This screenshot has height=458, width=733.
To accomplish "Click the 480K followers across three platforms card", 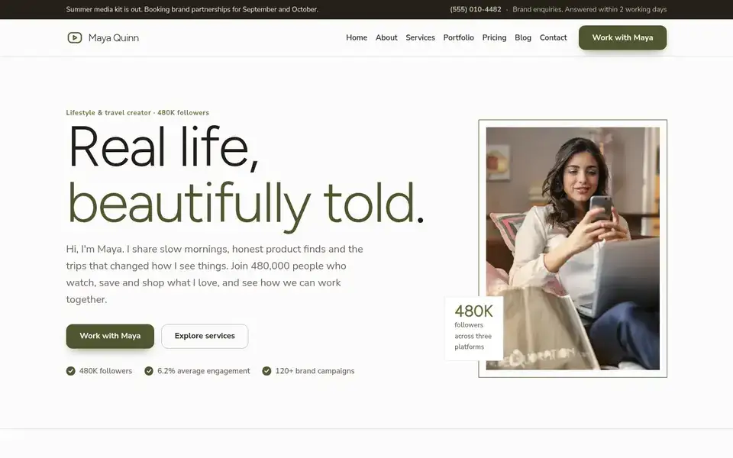I will (x=473, y=328).
